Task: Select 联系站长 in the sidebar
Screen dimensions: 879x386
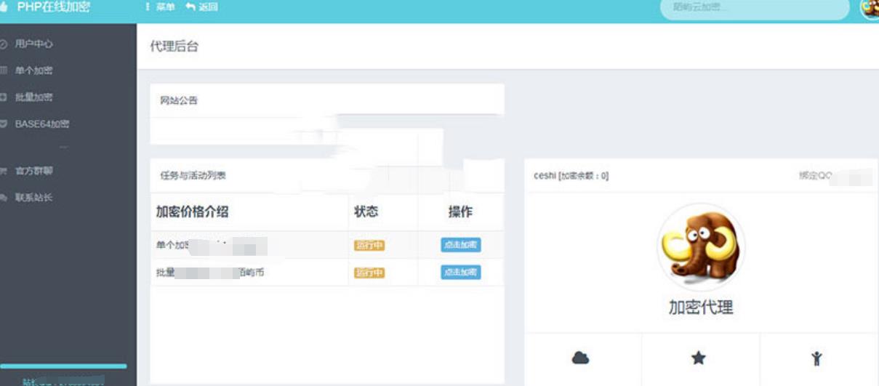Action: (x=33, y=198)
